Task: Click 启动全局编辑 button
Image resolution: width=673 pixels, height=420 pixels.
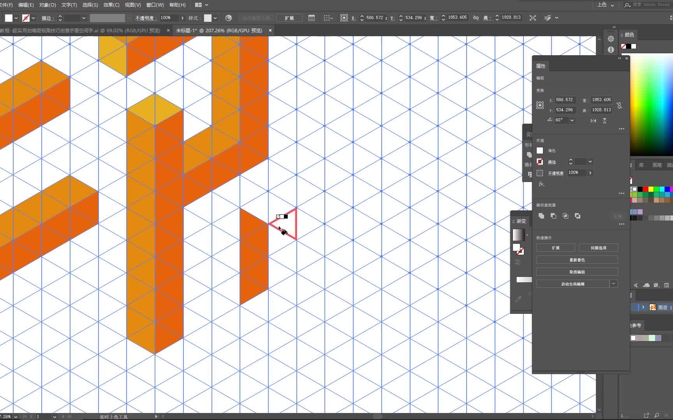Action: pyautogui.click(x=573, y=284)
